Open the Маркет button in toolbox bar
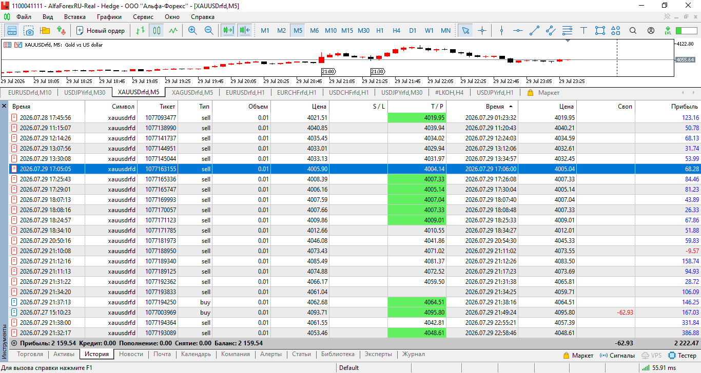The image size is (701, 373). pyautogui.click(x=578, y=355)
